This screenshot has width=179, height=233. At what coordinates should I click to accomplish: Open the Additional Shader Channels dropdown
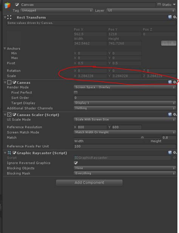[125, 108]
